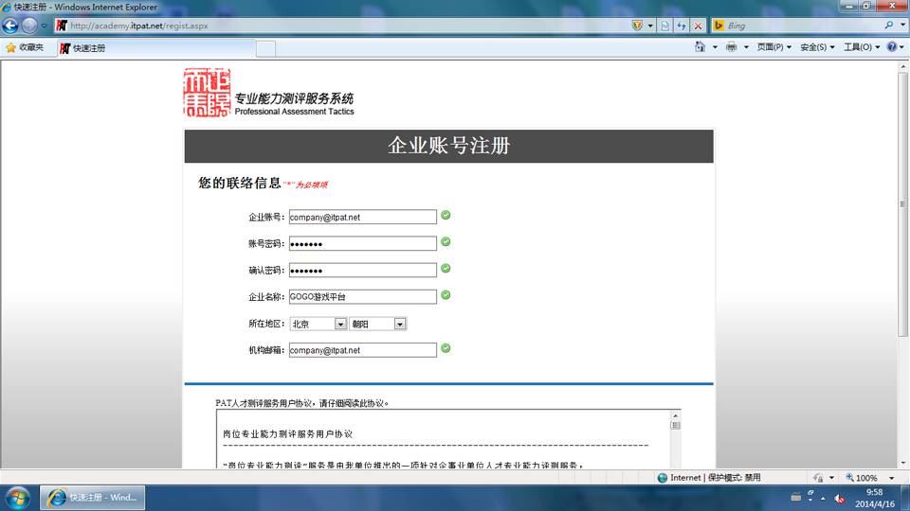Viewport: 910px width, 511px height.
Task: Click the red seal site logo
Action: (x=207, y=92)
